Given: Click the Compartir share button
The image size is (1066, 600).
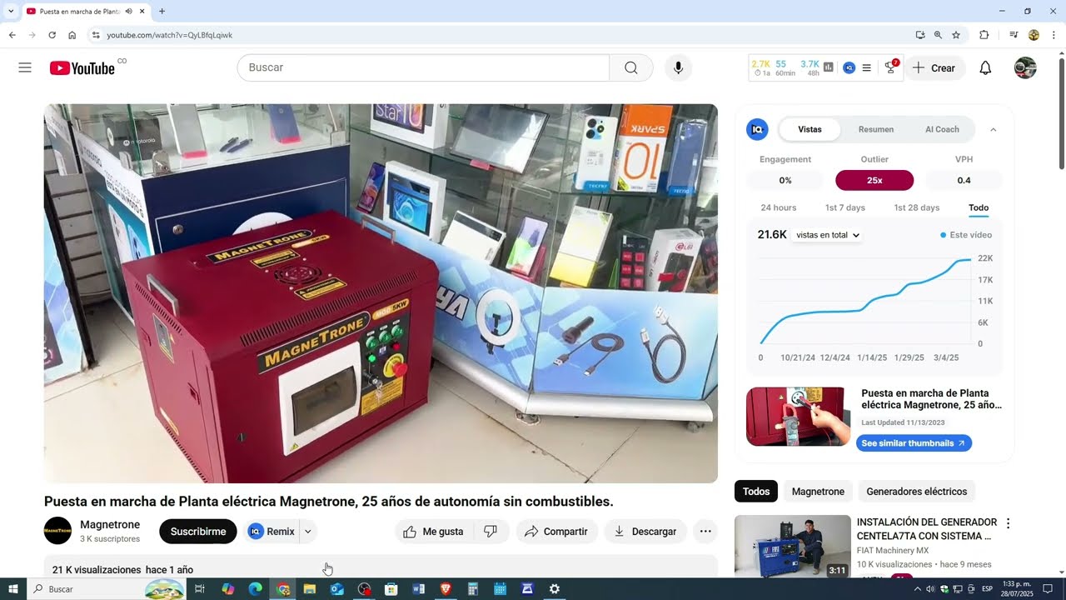Looking at the screenshot, I should point(557,532).
